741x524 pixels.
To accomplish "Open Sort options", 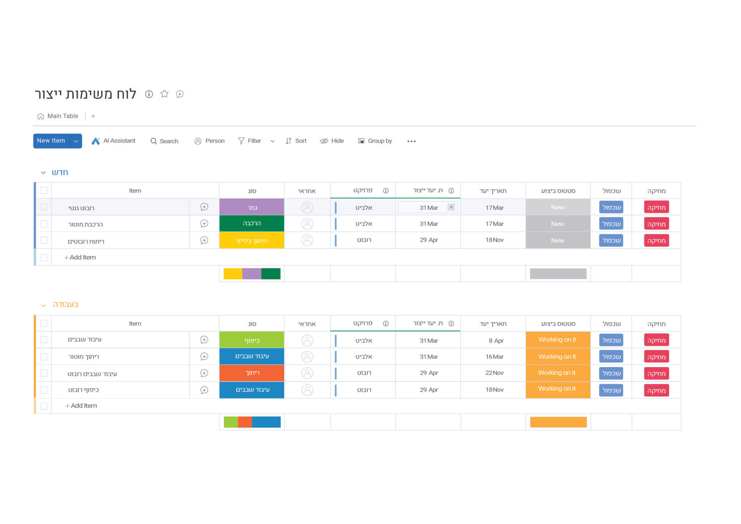I will pos(296,141).
